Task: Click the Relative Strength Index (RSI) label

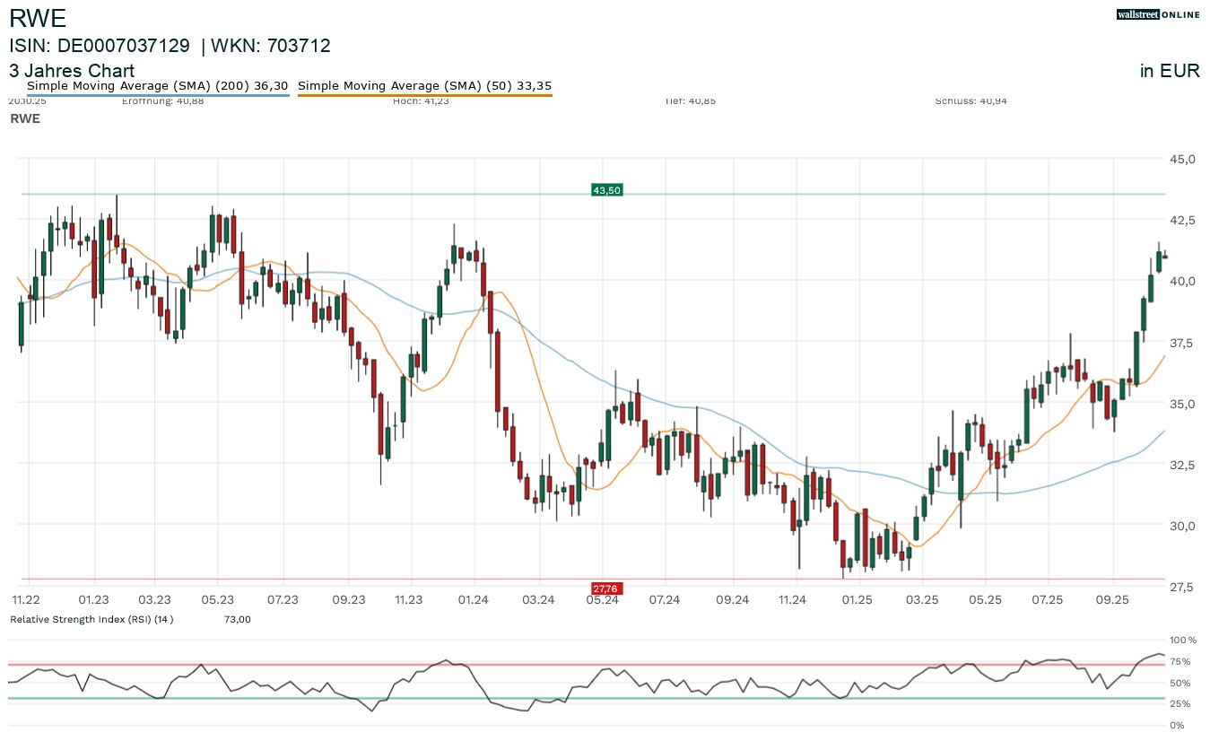Action: tap(91, 619)
